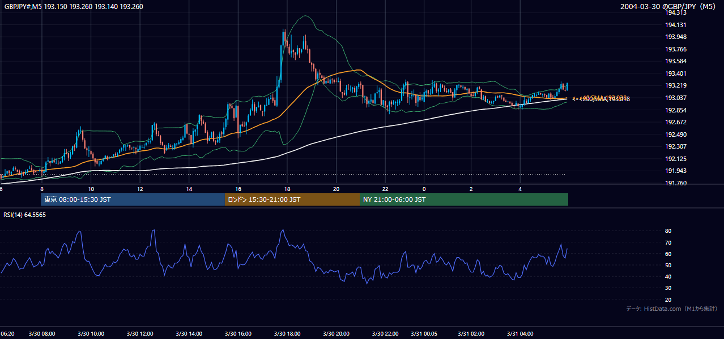The image size is (724, 339).
Task: Click price axis label 194.313
Action: tap(676, 13)
